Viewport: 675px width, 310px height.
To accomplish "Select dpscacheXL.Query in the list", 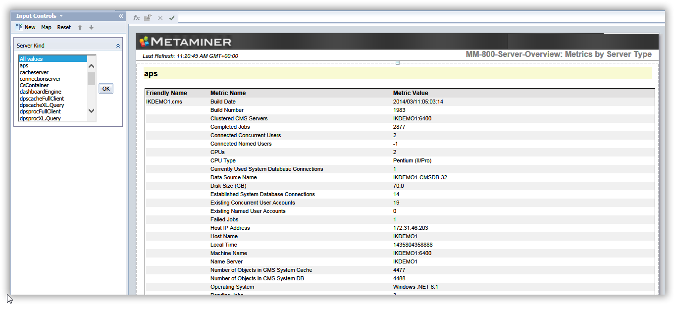I will (x=52, y=105).
